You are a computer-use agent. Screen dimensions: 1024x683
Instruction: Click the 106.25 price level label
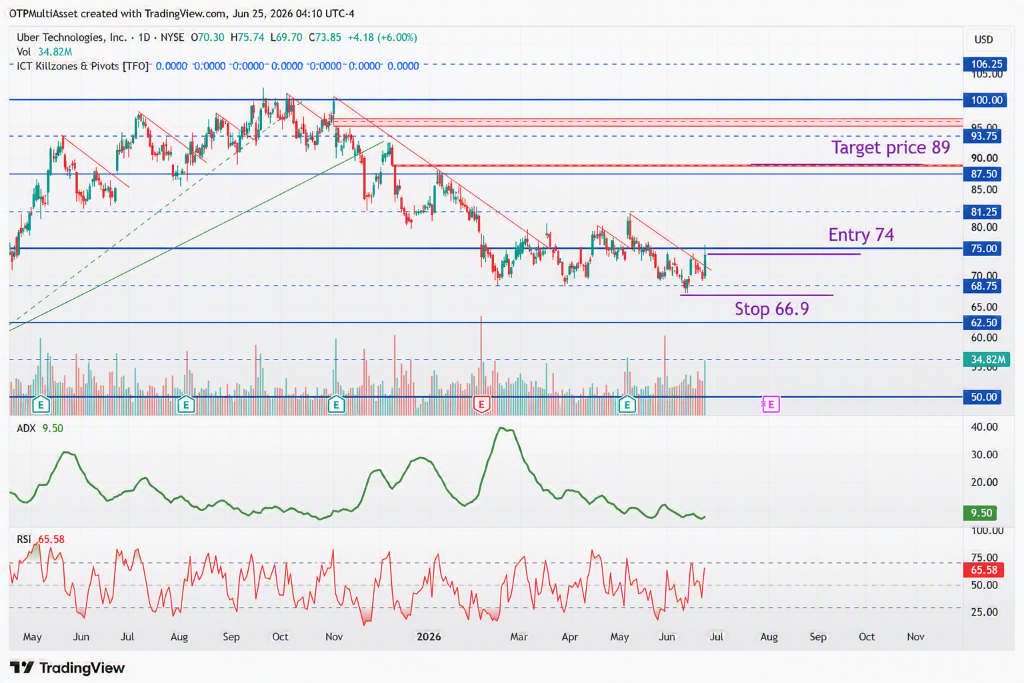tap(987, 64)
